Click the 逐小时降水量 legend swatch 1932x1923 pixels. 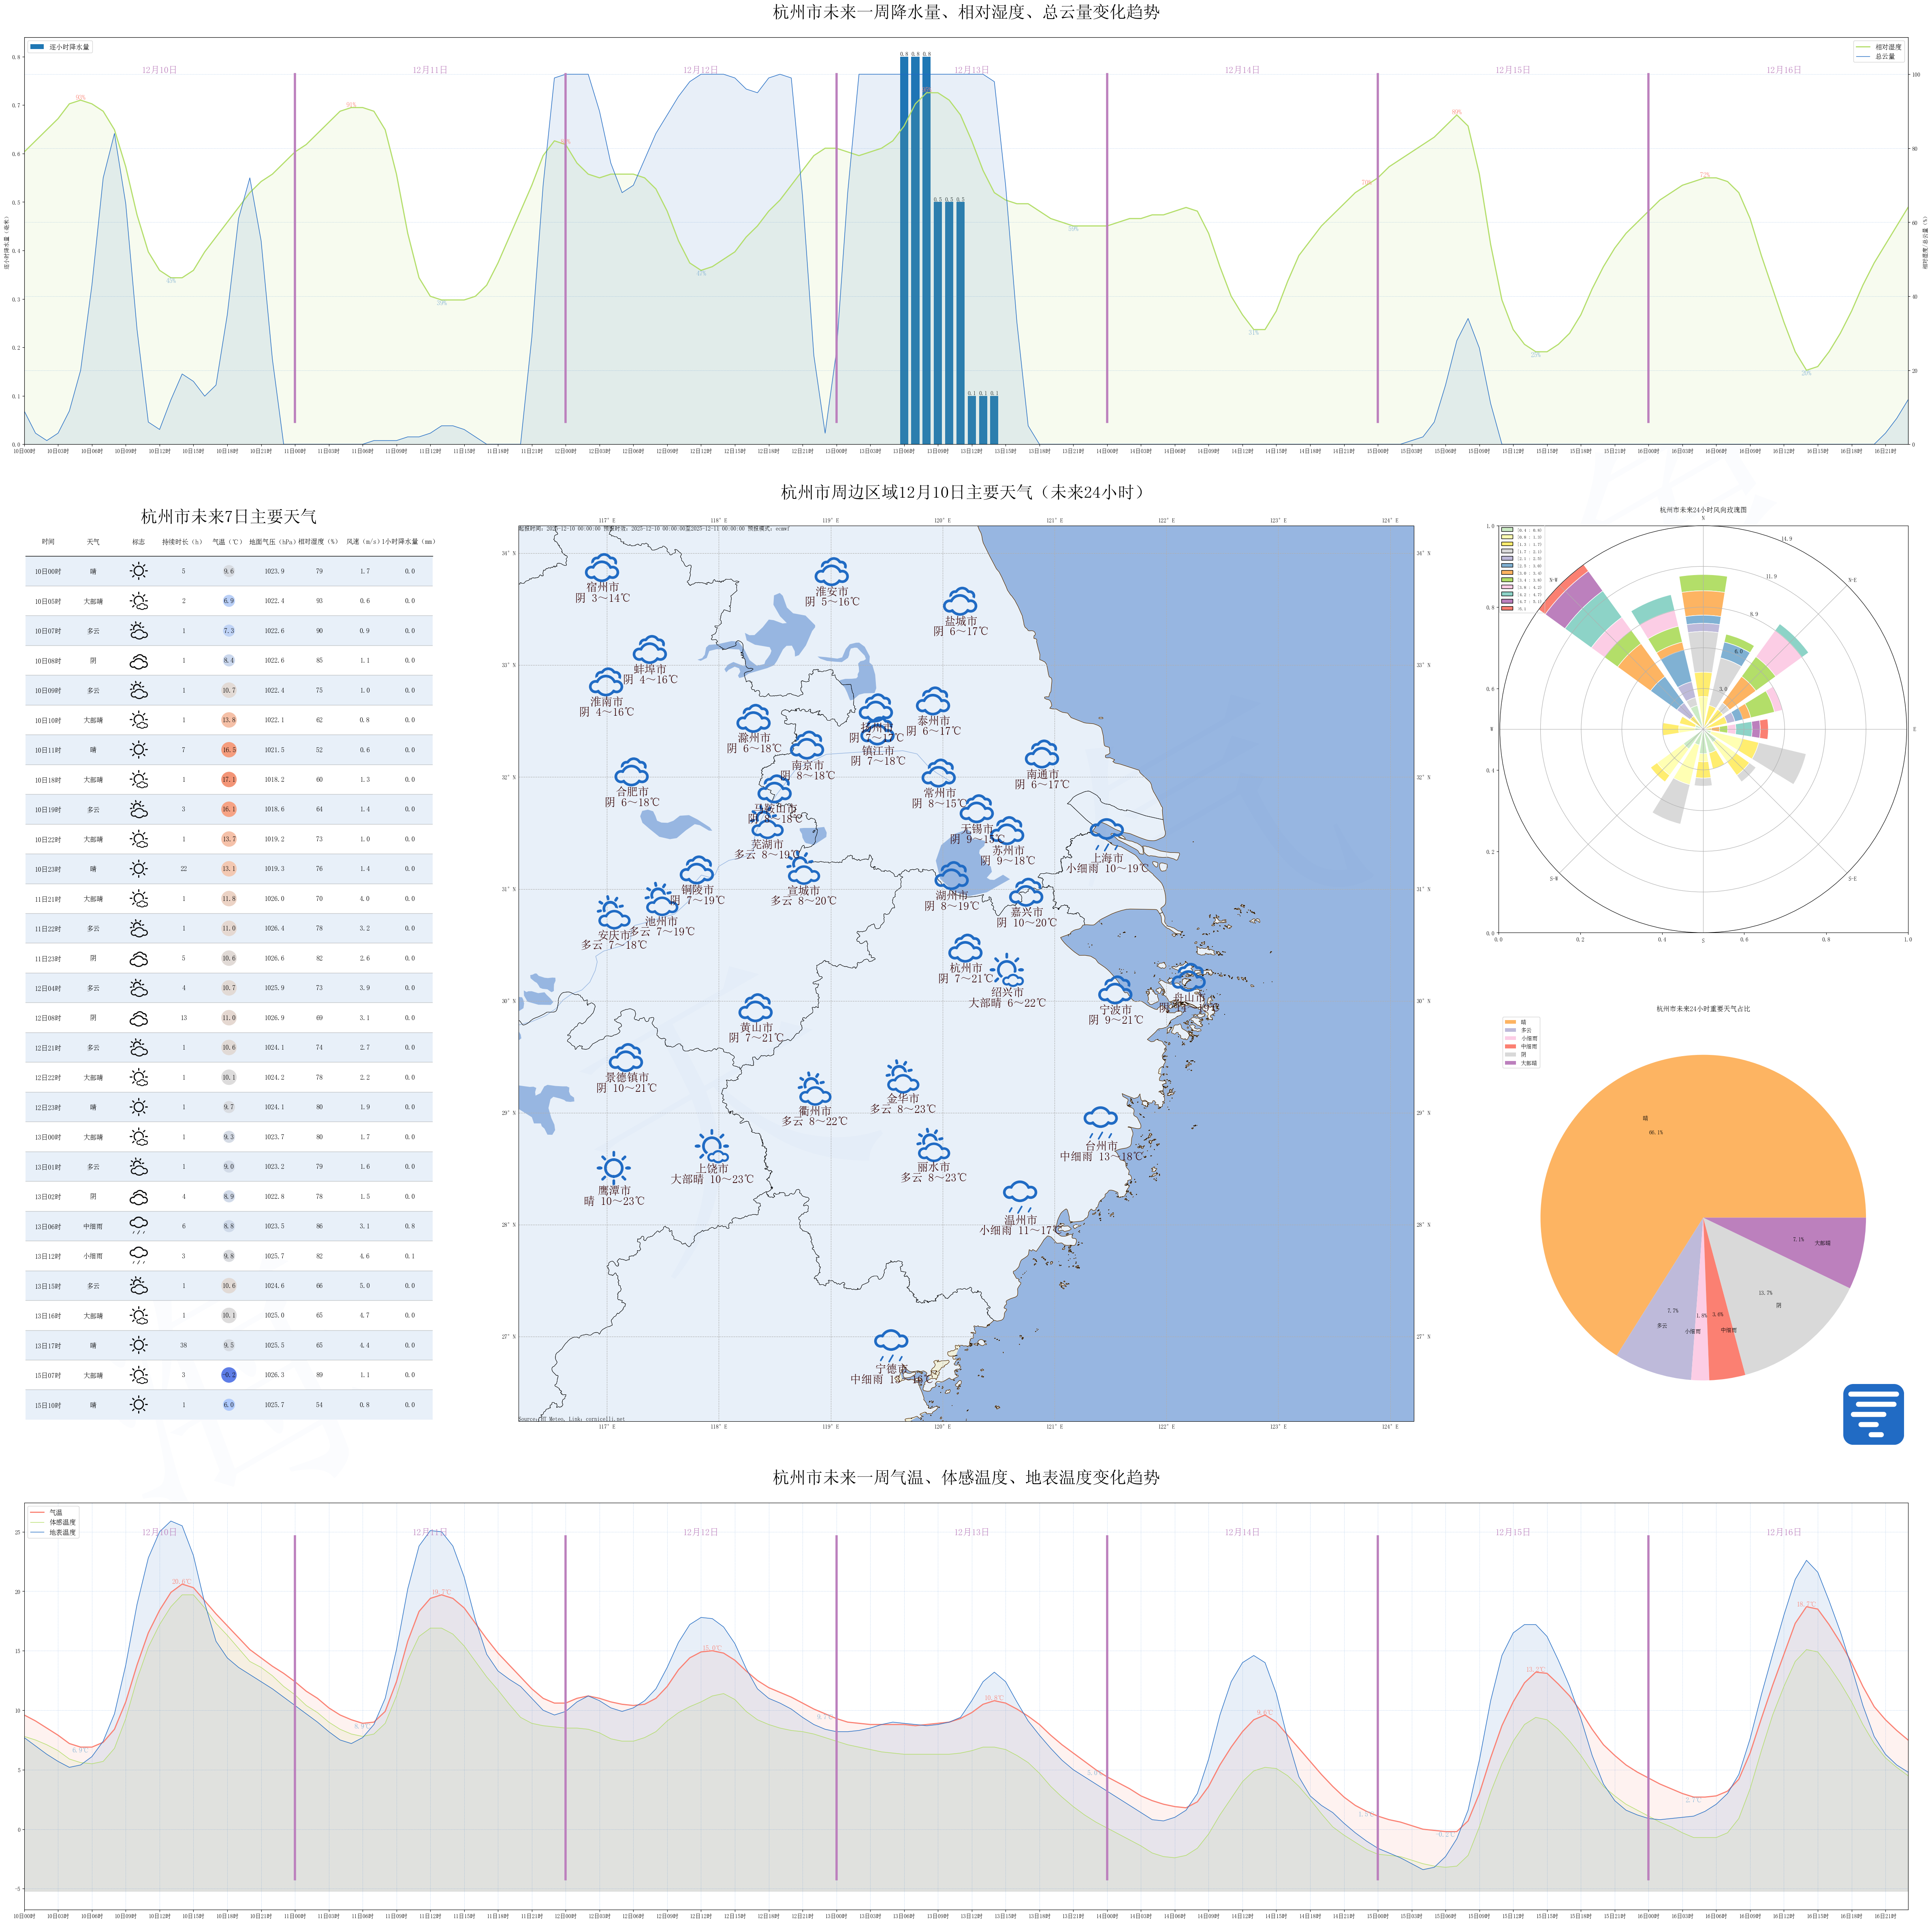(37, 47)
